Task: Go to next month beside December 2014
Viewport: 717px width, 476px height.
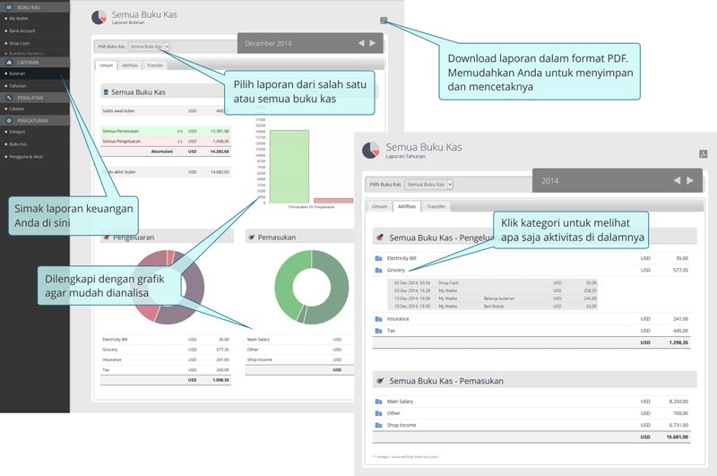Action: (373, 43)
